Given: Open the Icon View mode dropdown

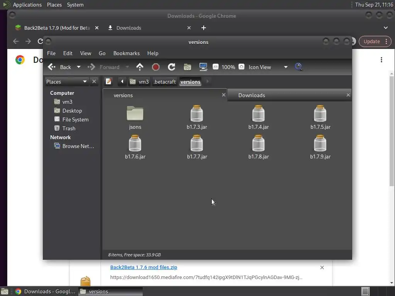Looking at the screenshot, I should tap(268, 67).
